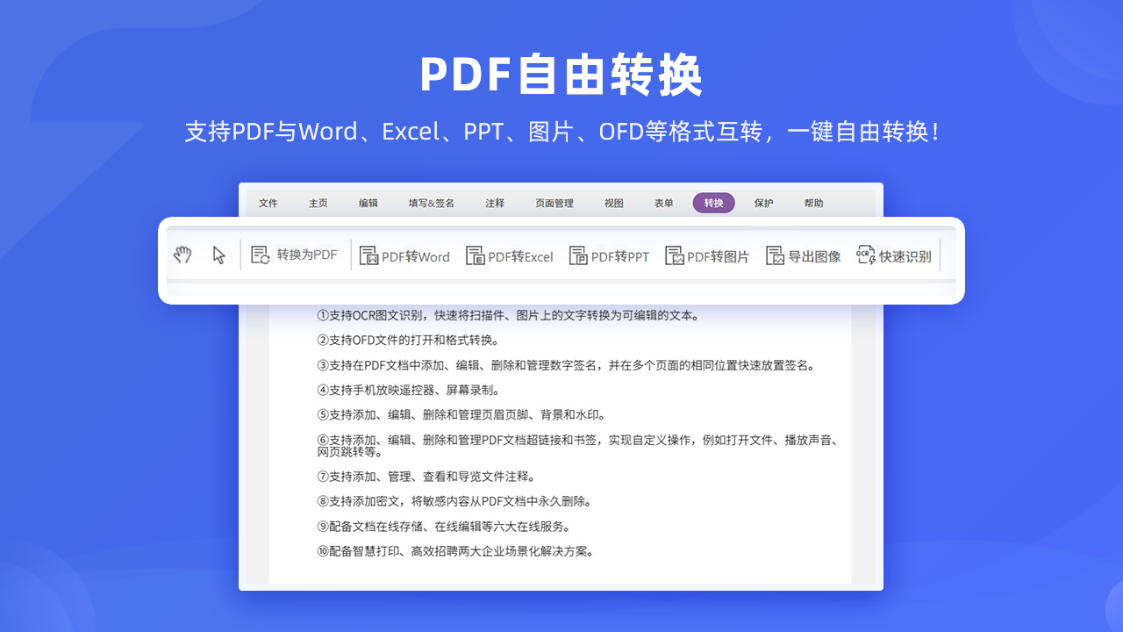The height and width of the screenshot is (632, 1123).
Task: Open the 文件 menu
Action: click(x=268, y=203)
